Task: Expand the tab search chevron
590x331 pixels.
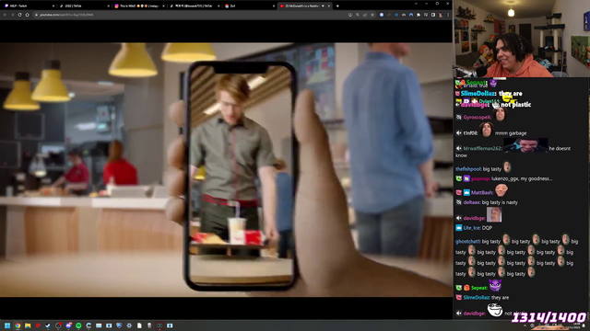Action: (x=416, y=4)
